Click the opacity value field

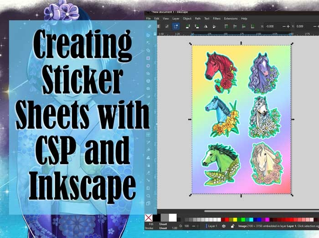(x=187, y=226)
